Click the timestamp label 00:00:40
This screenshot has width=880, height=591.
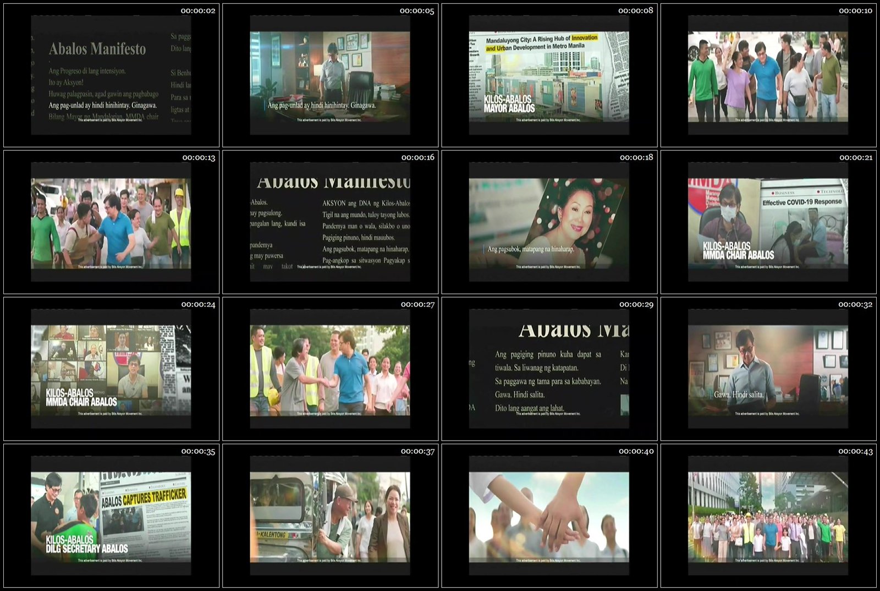pyautogui.click(x=636, y=451)
